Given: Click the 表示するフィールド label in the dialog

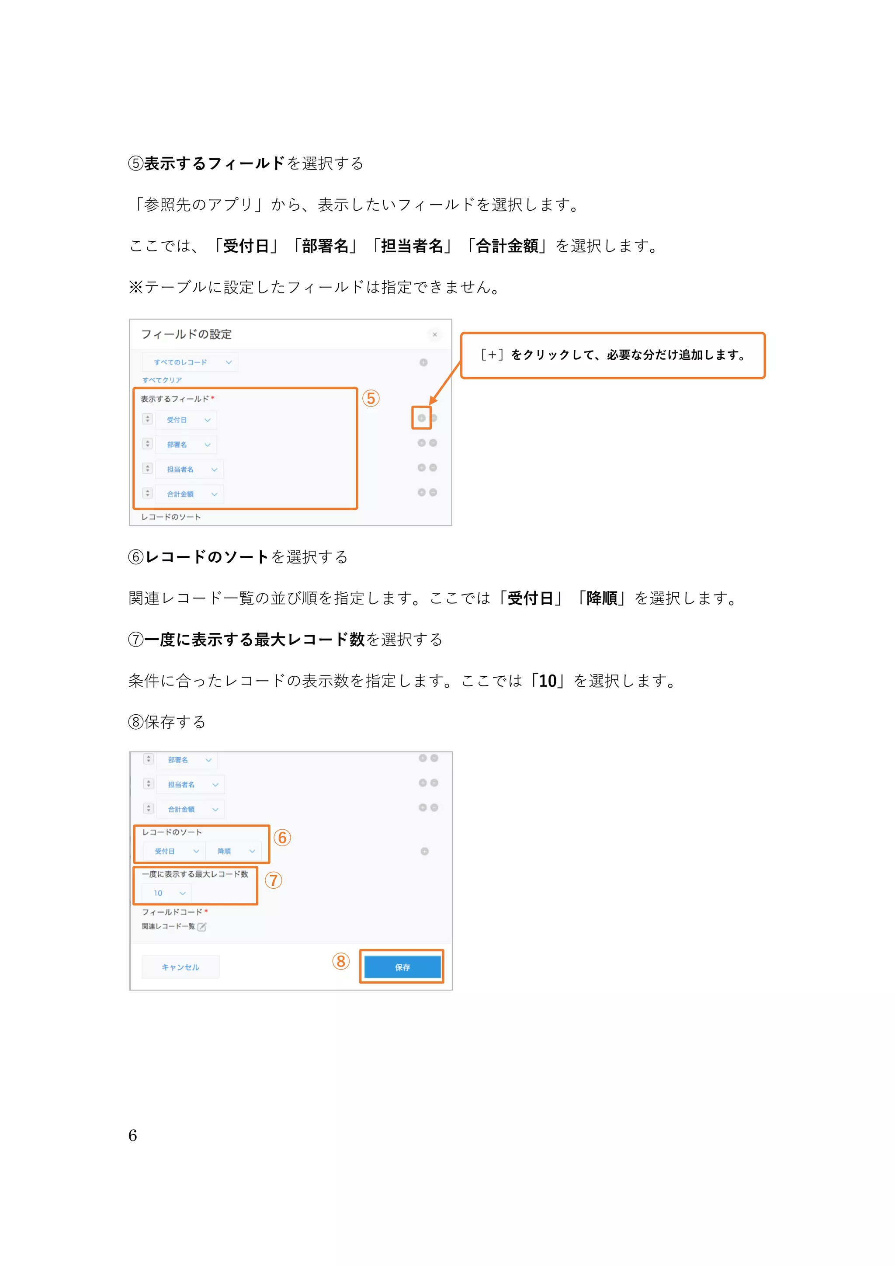Looking at the screenshot, I should coord(175,399).
